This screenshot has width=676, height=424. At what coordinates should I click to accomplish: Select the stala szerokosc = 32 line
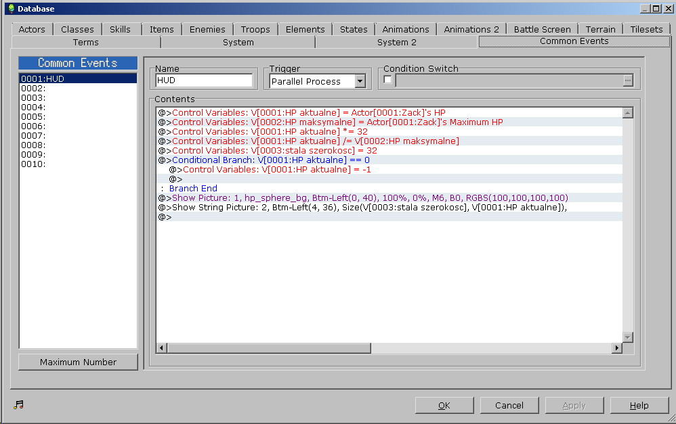(x=389, y=151)
